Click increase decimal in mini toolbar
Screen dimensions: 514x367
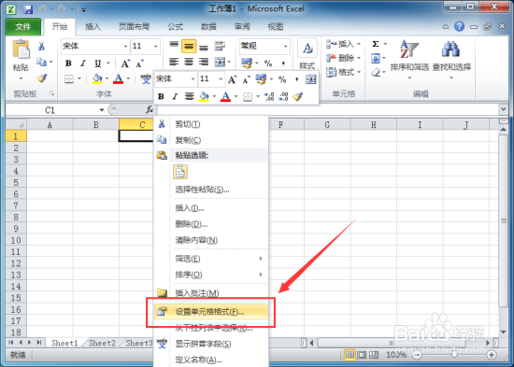269,96
